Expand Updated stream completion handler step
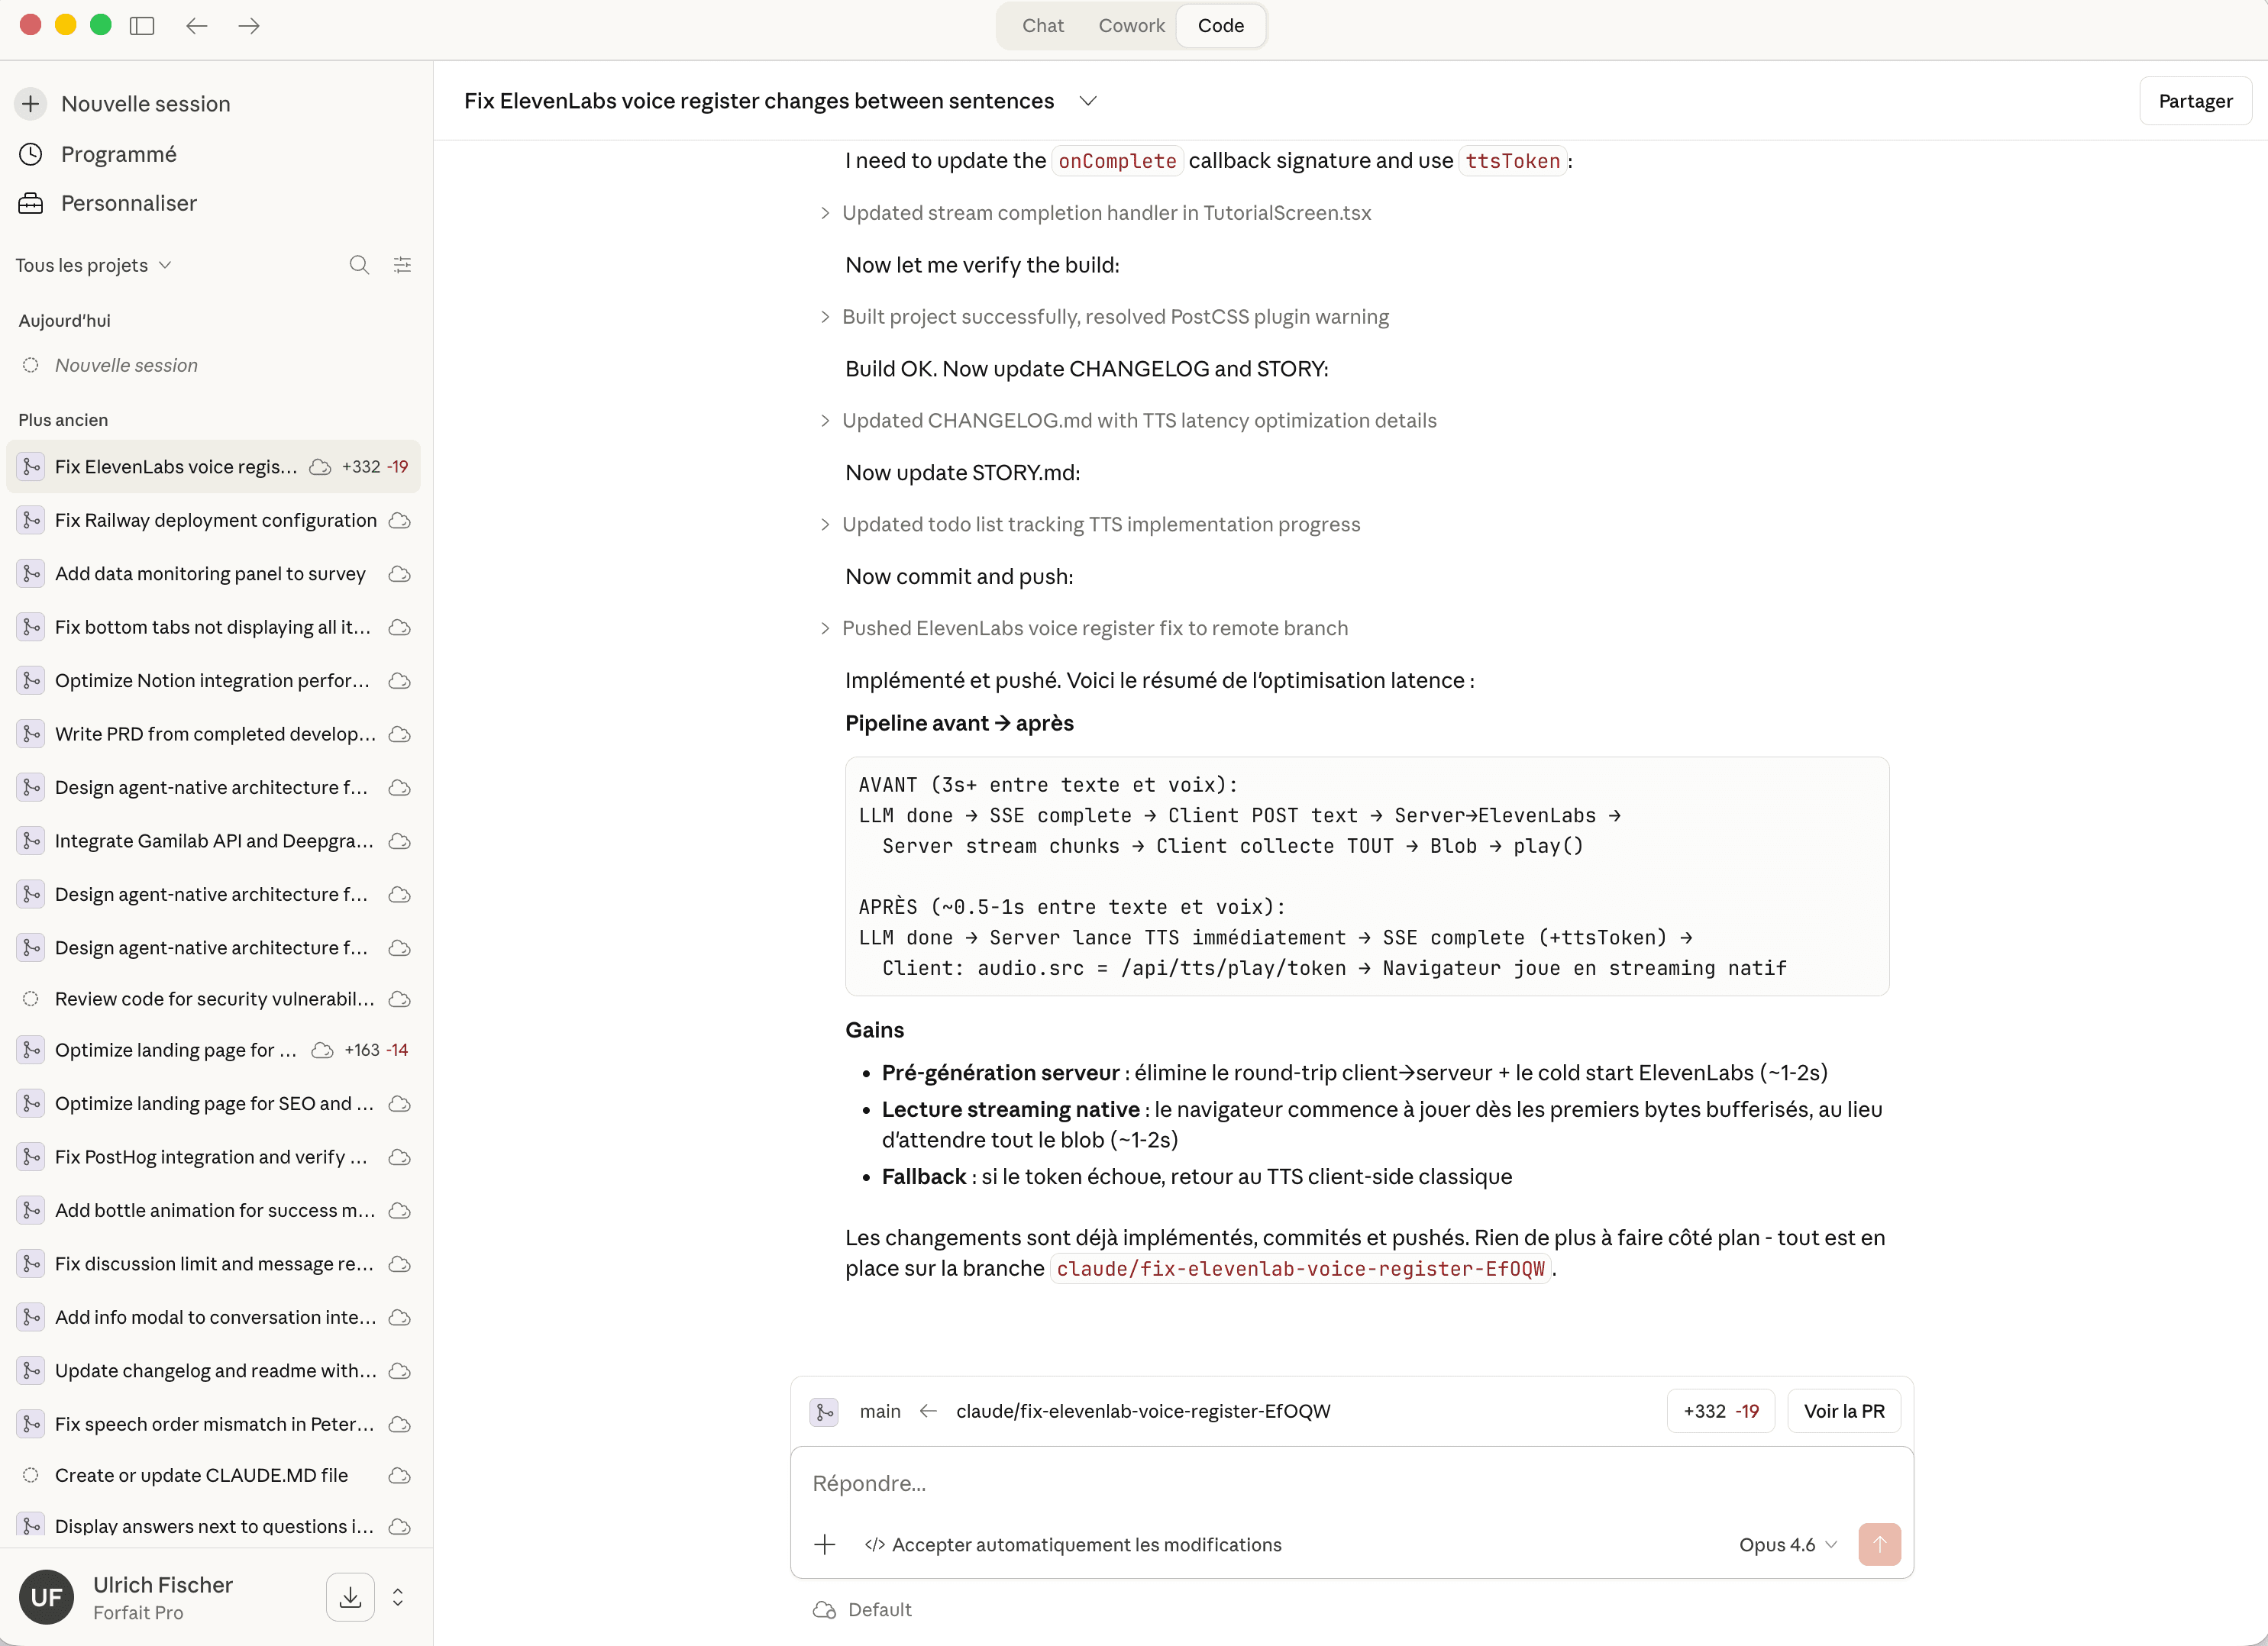Viewport: 2268px width, 1646px height. (1096, 213)
